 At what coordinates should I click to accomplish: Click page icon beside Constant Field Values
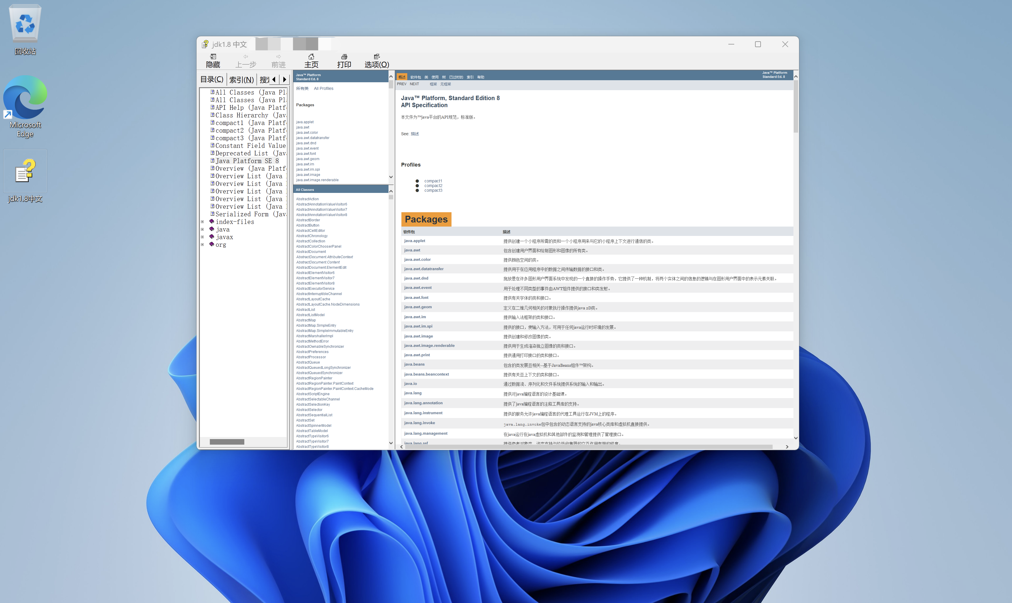tap(212, 145)
